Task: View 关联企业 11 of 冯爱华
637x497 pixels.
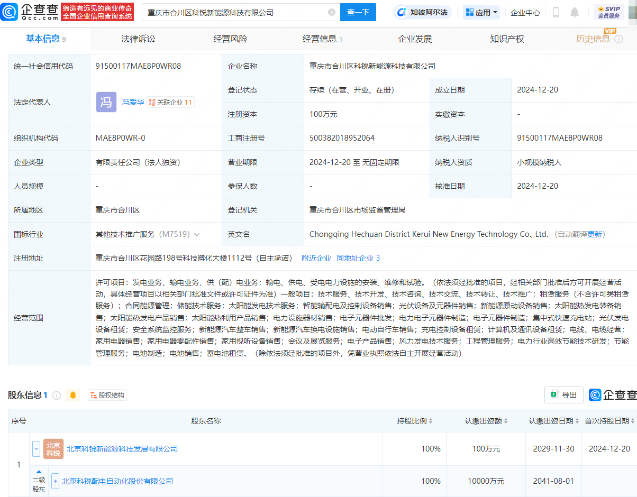Action: coord(170,102)
